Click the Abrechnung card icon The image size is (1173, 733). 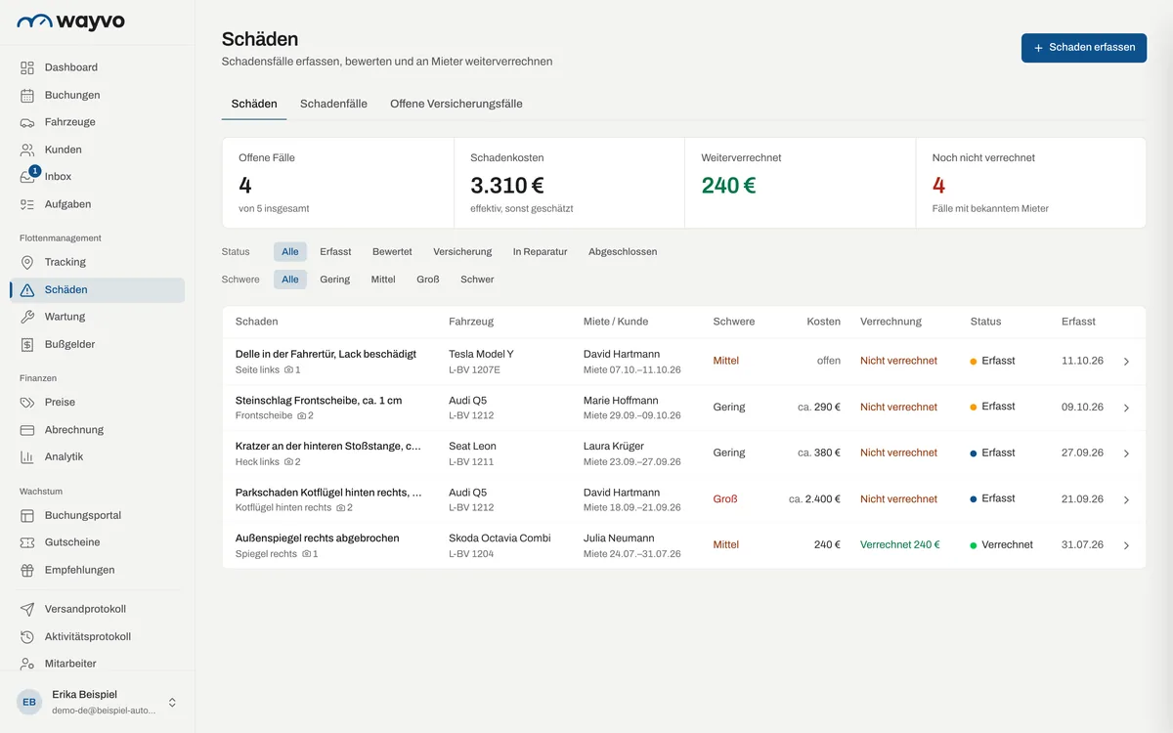coord(27,429)
